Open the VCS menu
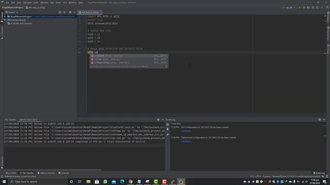This screenshot has width=330, height=185. [65, 3]
